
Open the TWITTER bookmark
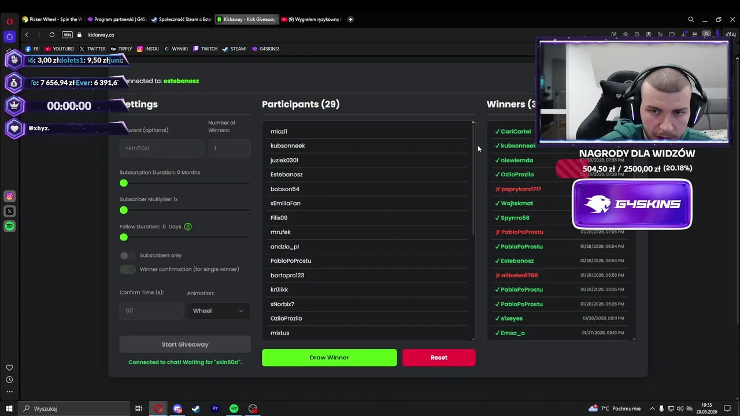tap(92, 49)
